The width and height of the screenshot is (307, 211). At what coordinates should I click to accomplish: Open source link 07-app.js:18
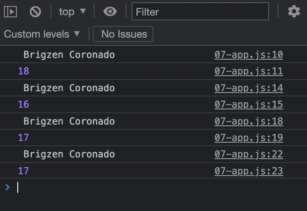point(249,121)
